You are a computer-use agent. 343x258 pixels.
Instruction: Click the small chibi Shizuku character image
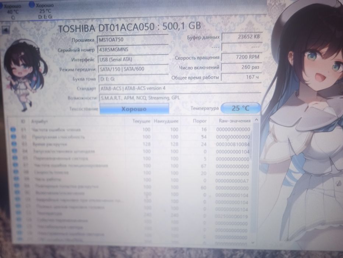point(25,76)
